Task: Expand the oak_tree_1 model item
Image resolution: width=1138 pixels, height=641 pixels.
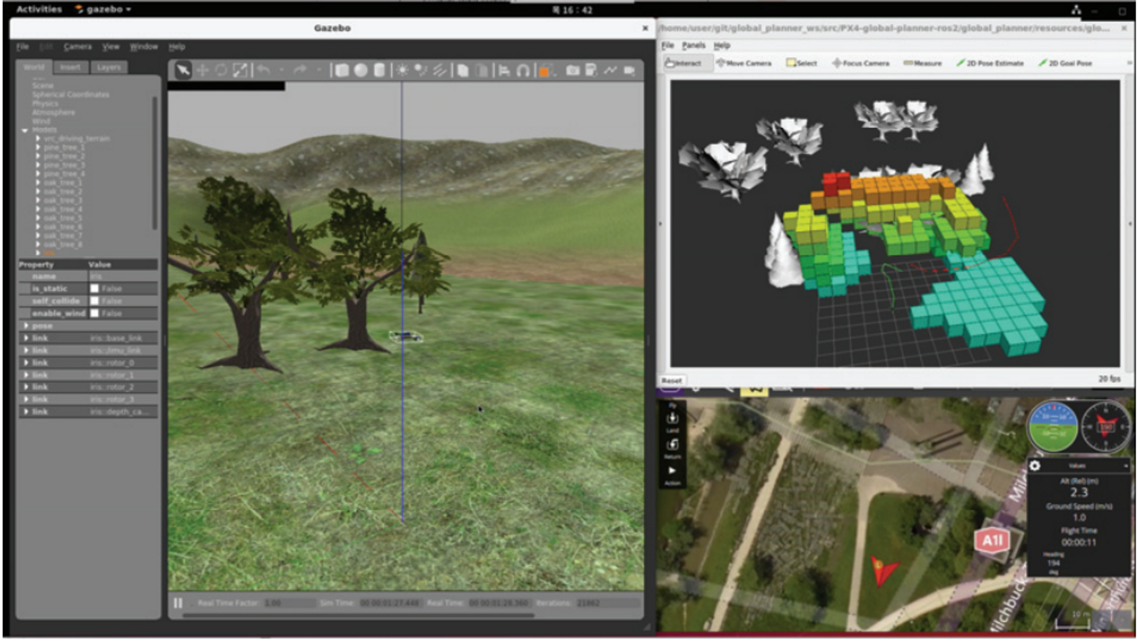Action: (x=38, y=183)
